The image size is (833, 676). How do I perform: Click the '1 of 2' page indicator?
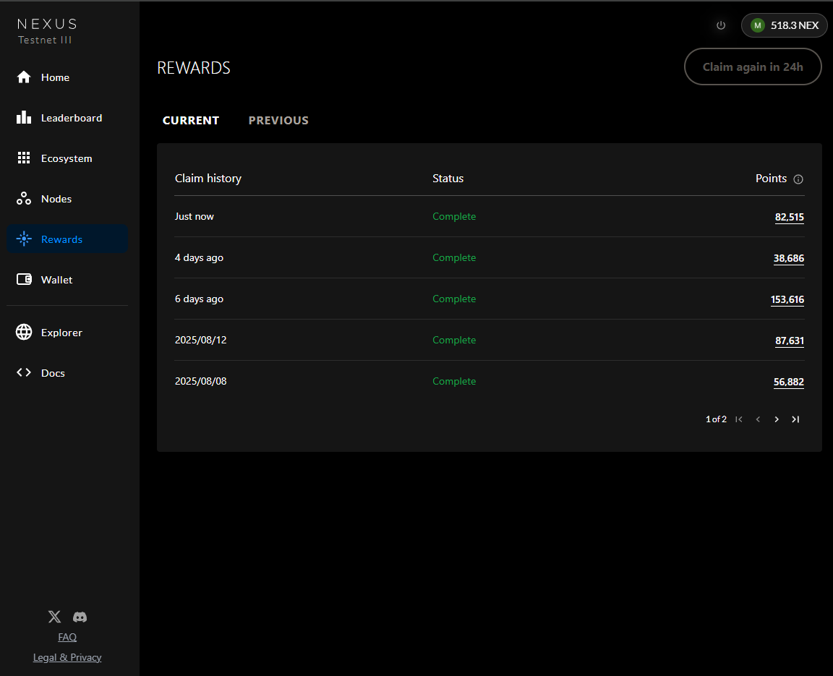(x=716, y=419)
